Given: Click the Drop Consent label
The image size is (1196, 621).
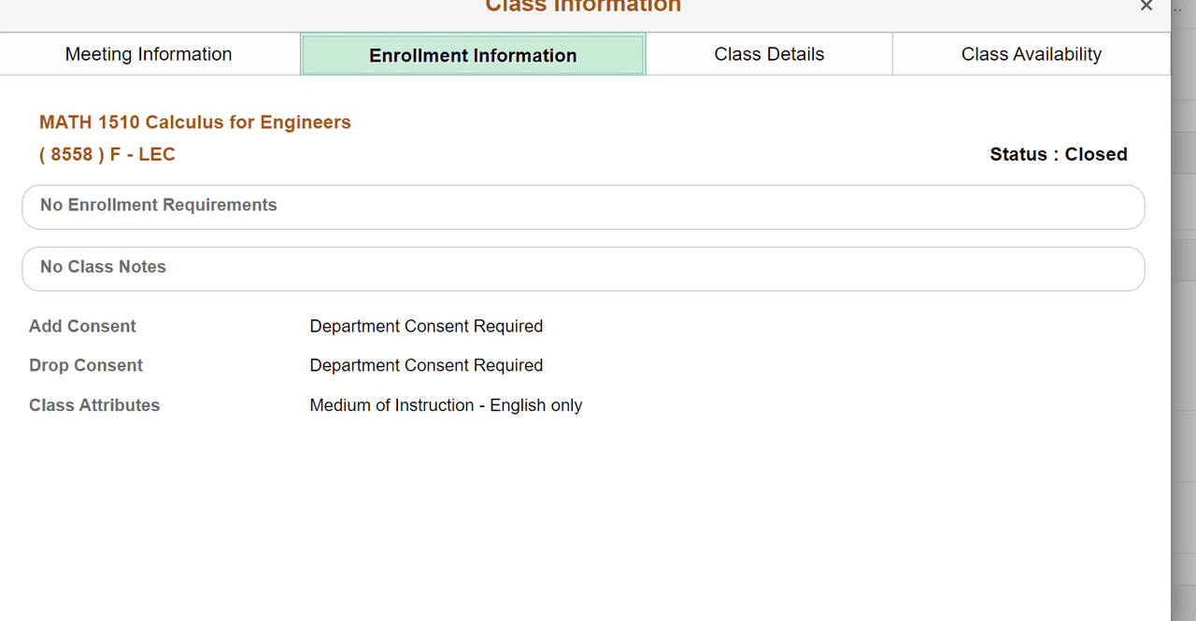Looking at the screenshot, I should tap(86, 365).
